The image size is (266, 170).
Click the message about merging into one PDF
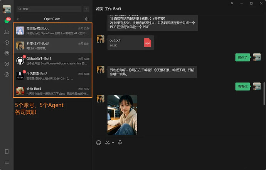[x=153, y=23]
